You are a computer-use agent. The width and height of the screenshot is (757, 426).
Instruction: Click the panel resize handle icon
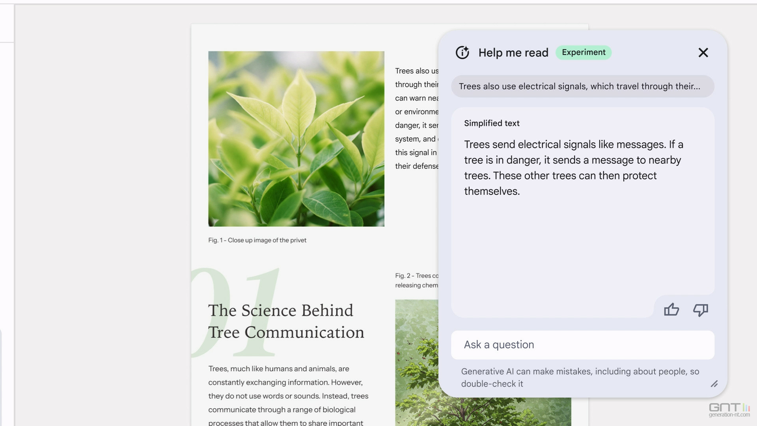[714, 384]
